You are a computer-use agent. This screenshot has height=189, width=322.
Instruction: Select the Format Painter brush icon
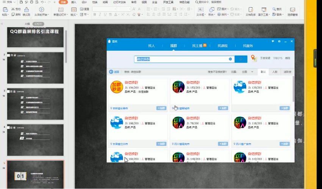click(x=27, y=9)
